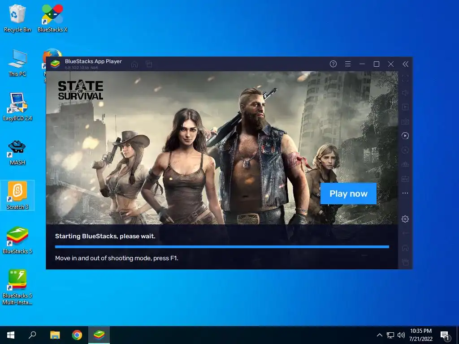Click BlueStacks taskbar button
Viewport: 459px width, 344px height.
[99, 335]
